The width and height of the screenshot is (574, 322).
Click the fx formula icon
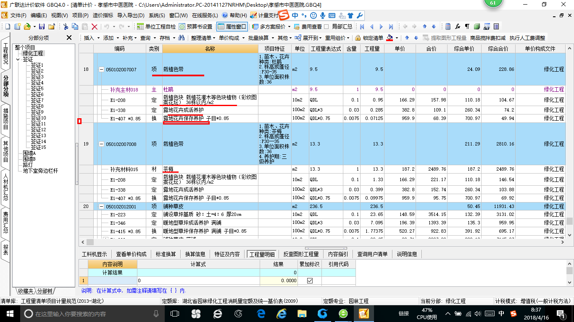(458, 26)
